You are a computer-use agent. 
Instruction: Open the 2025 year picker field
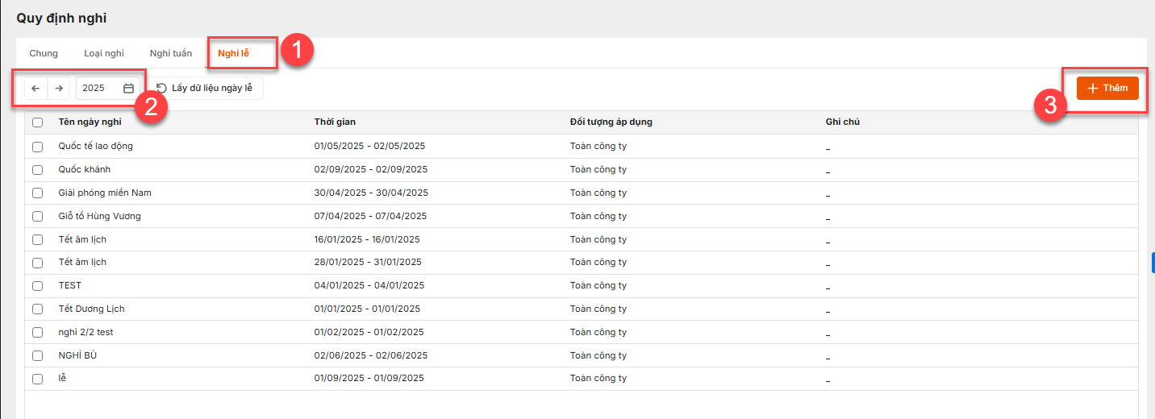click(x=97, y=89)
